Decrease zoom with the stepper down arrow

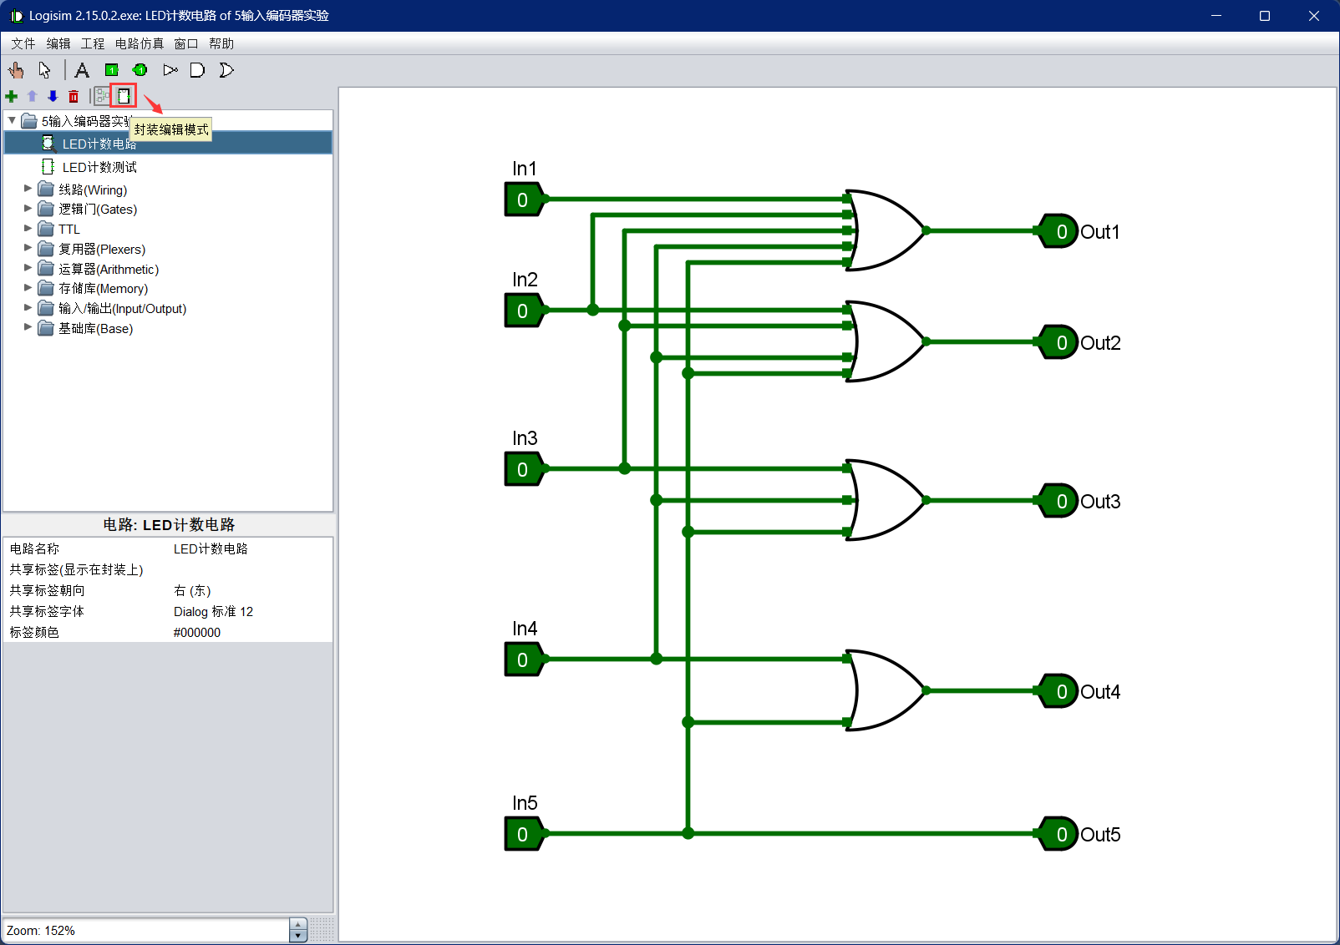298,936
